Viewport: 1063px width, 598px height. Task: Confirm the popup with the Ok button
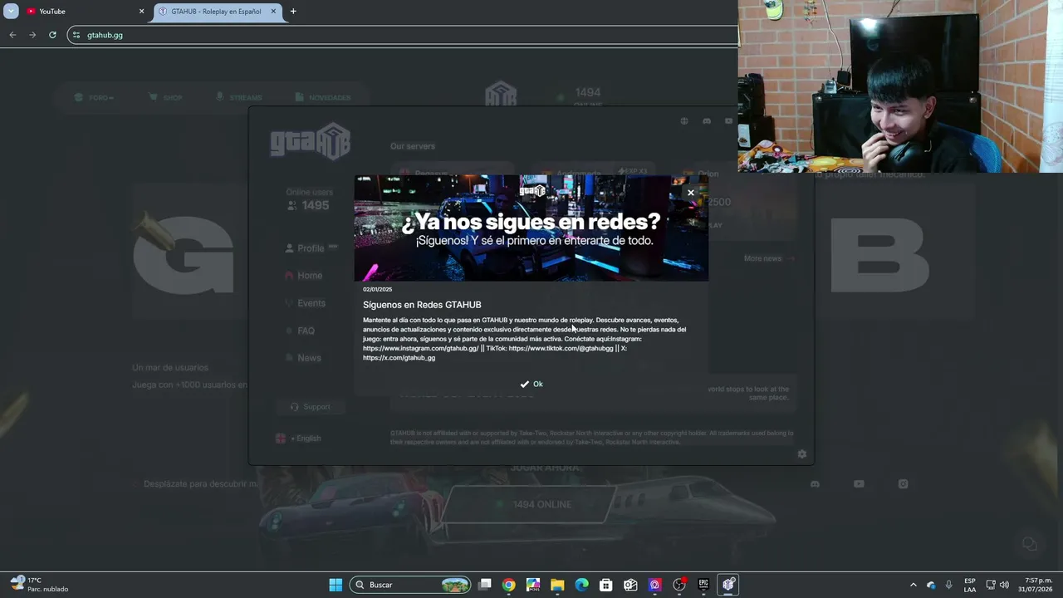point(531,384)
